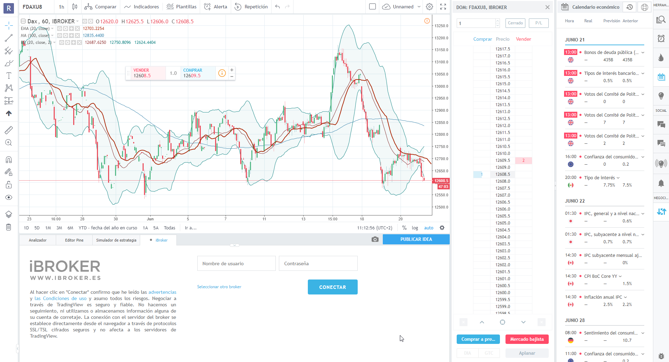Expand the Unnamed layout dropdown
669x362 pixels.
(x=419, y=7)
